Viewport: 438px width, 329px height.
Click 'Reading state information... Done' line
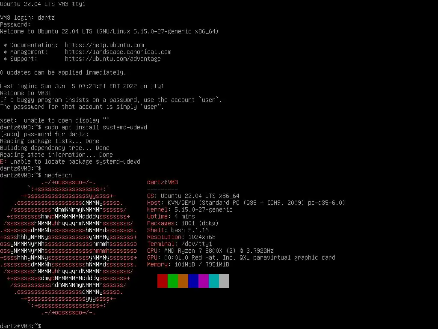56,155
